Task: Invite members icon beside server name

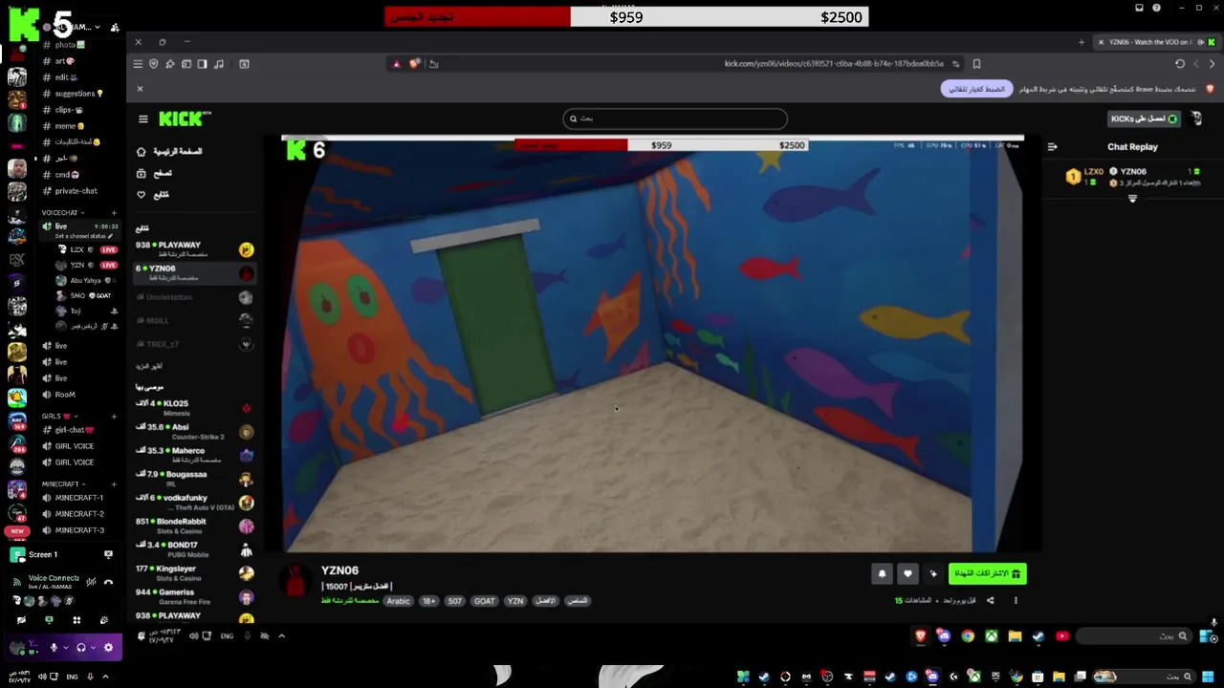Action: pos(115,28)
